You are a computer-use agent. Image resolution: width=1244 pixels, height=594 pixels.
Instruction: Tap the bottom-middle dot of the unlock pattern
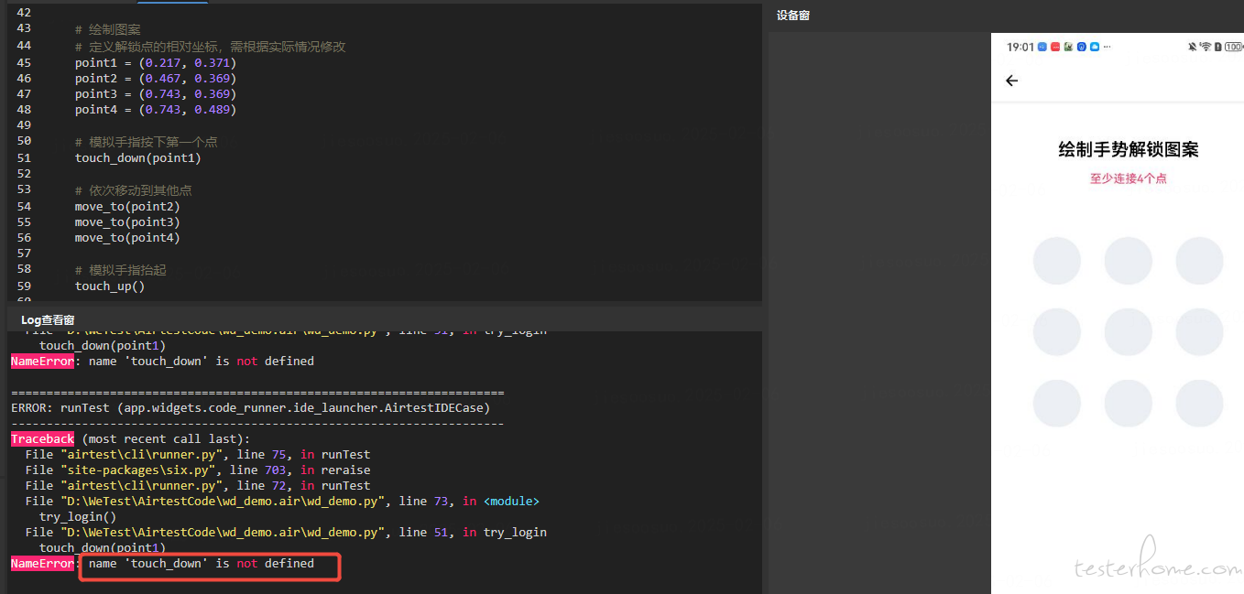(1129, 403)
